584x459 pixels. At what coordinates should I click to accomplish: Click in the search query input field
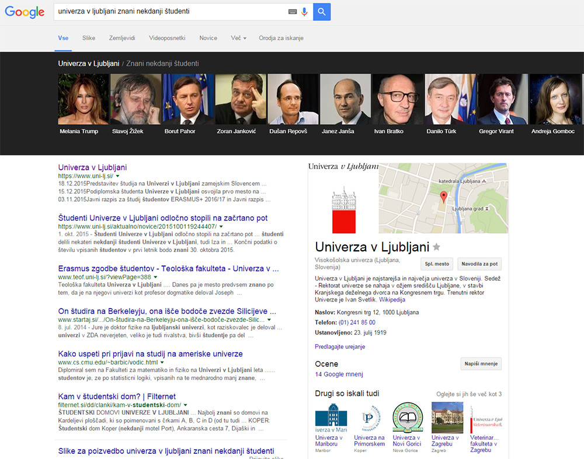click(171, 12)
